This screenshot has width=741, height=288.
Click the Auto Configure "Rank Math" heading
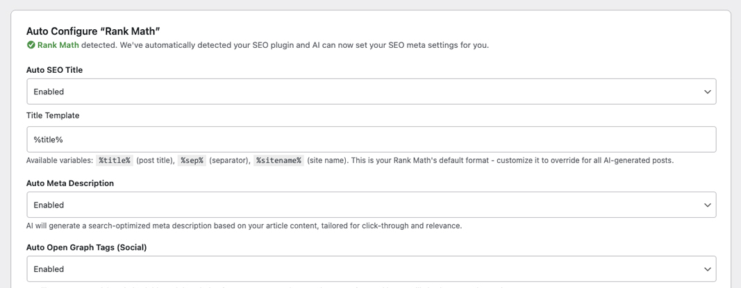click(x=93, y=31)
